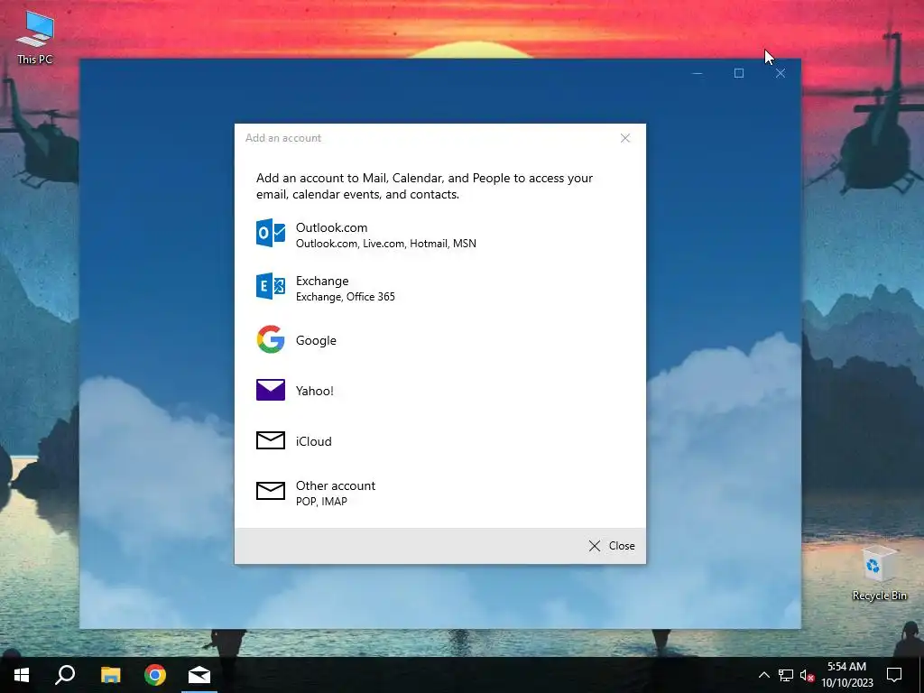Viewport: 924px width, 693px height.
Task: Click the Google label text
Action: (316, 340)
